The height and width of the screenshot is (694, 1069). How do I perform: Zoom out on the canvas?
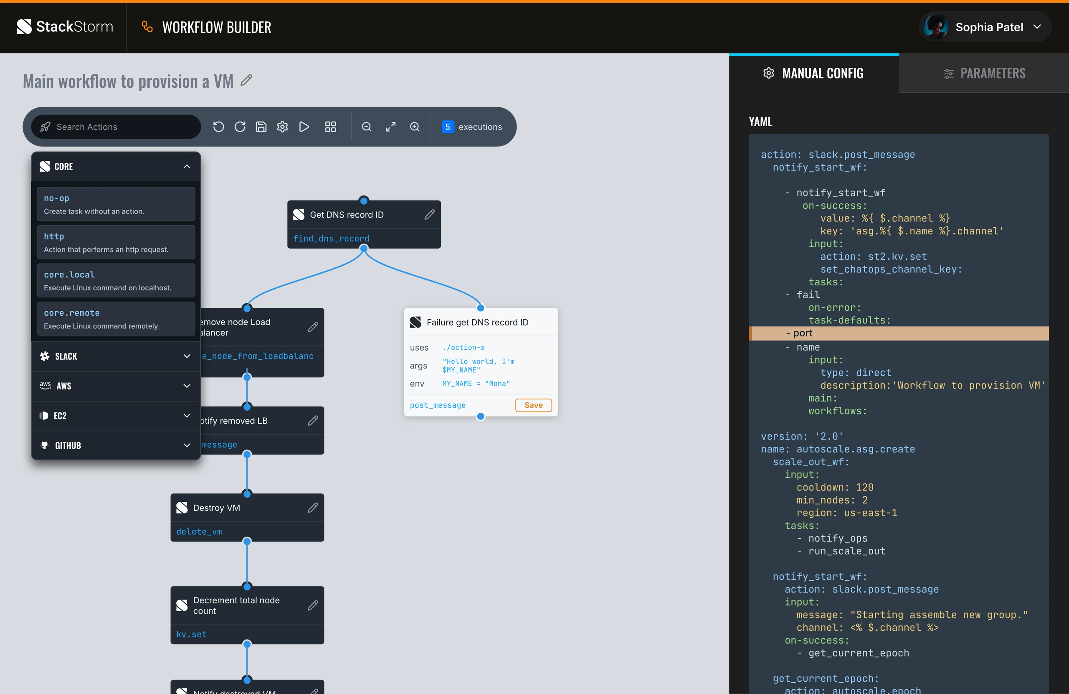[x=367, y=127]
